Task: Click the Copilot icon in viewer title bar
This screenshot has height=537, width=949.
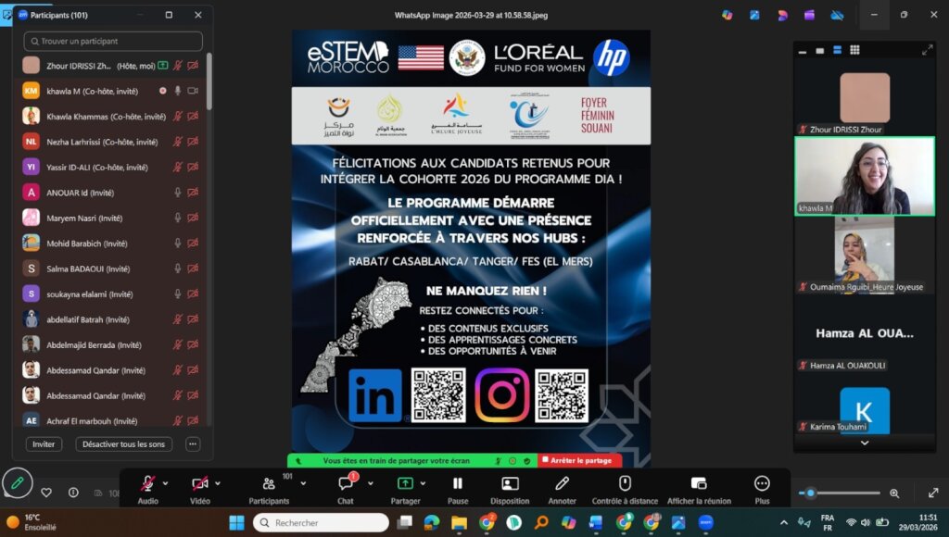Action: point(727,15)
